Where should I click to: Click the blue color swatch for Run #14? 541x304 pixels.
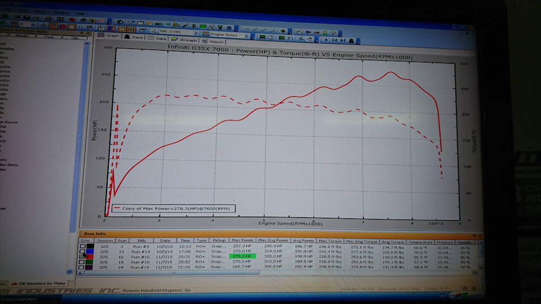90,251
